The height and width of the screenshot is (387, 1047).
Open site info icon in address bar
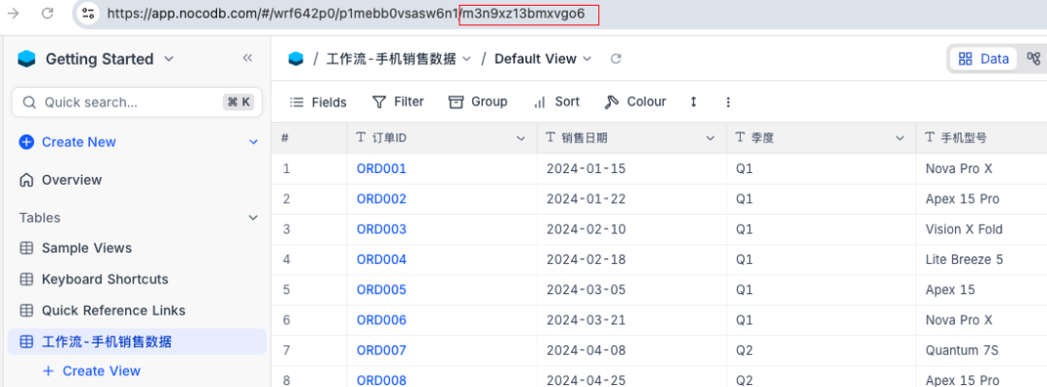pyautogui.click(x=88, y=14)
